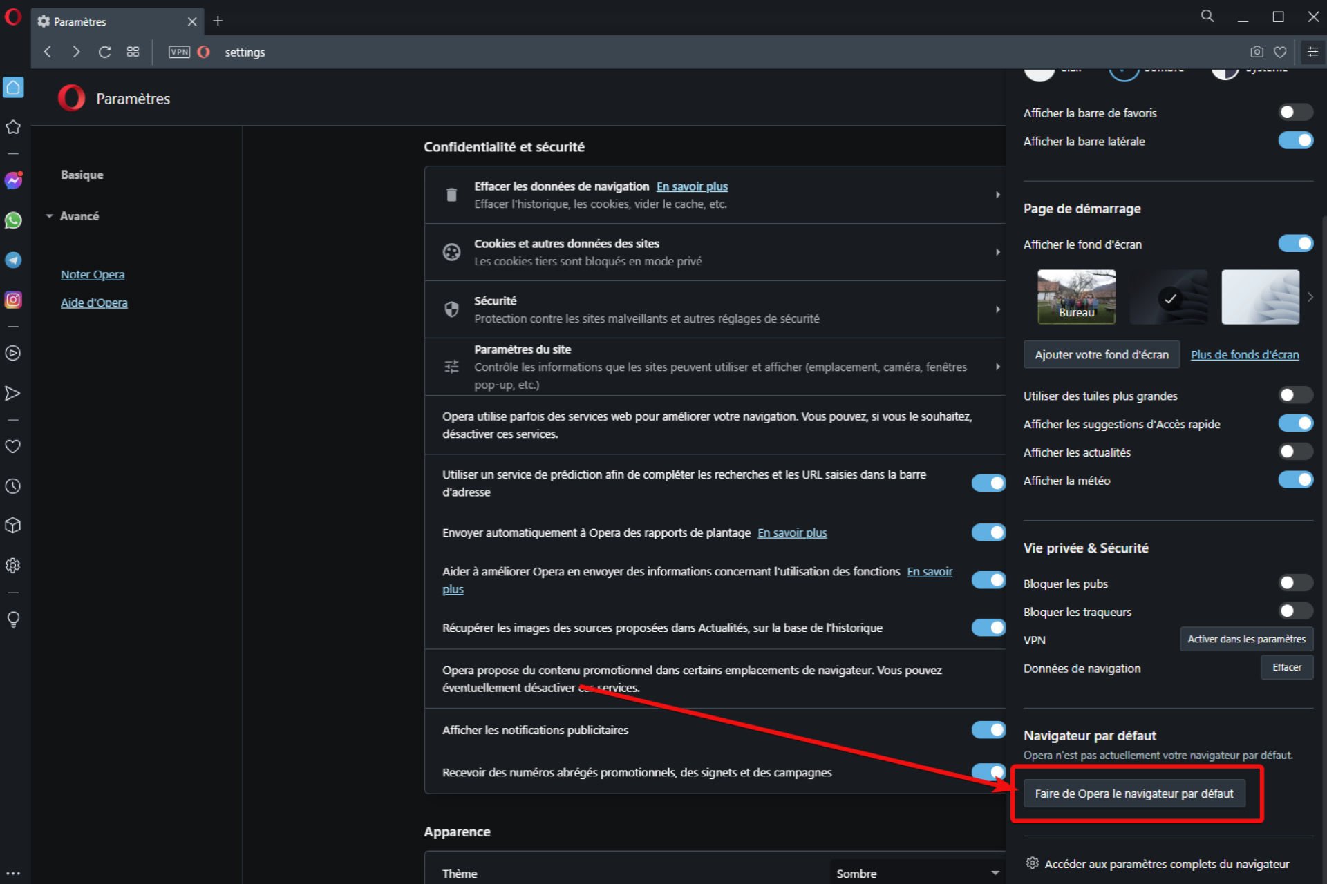Open Telegram in the sidebar
Image resolution: width=1327 pixels, height=884 pixels.
pos(13,260)
